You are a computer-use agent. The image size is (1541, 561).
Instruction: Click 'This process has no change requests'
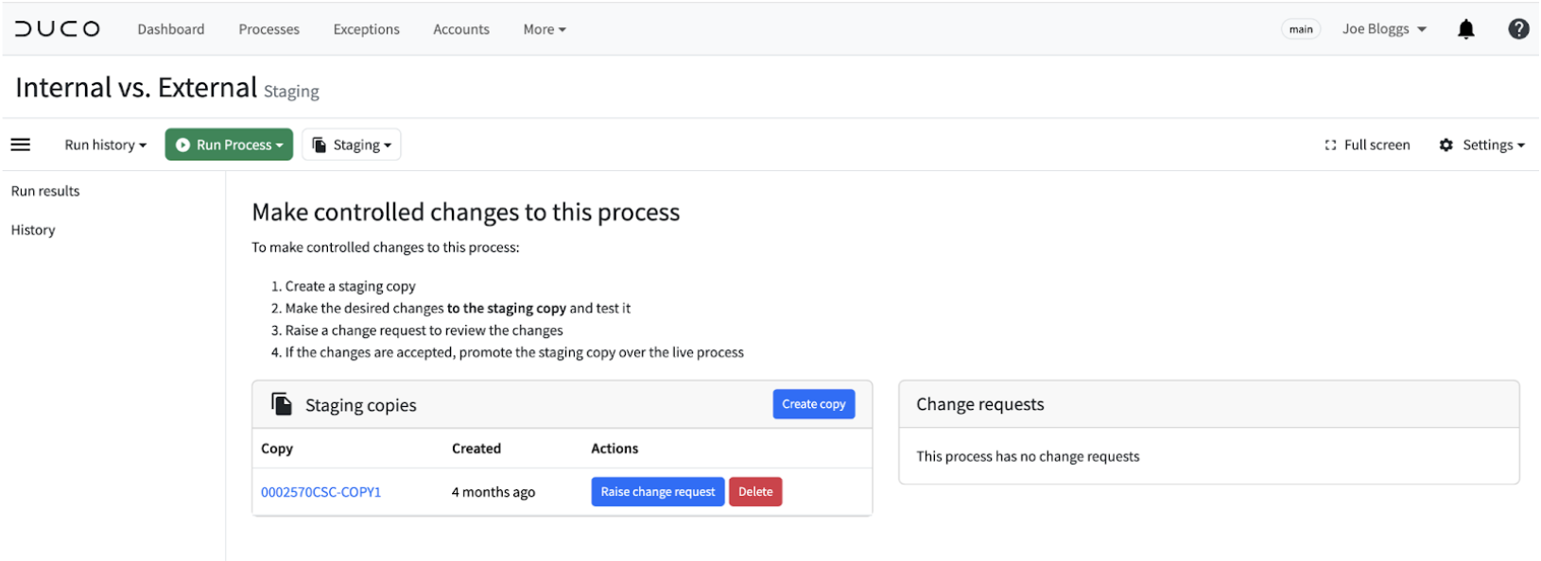[x=1028, y=456]
